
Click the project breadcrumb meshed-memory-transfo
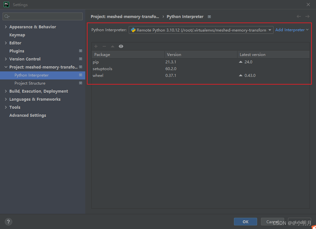click(125, 16)
